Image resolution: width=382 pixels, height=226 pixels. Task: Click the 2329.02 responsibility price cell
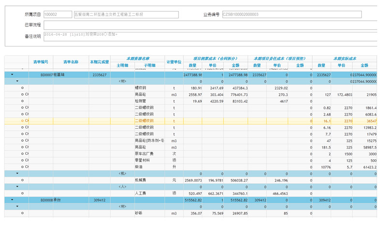pyautogui.click(x=277, y=88)
